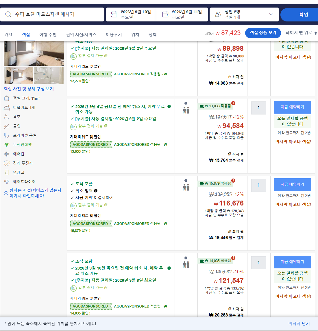Click ₩ 15,764 할부 결제 monthly link
Viewport: 318px width, 331px height.
click(x=226, y=160)
